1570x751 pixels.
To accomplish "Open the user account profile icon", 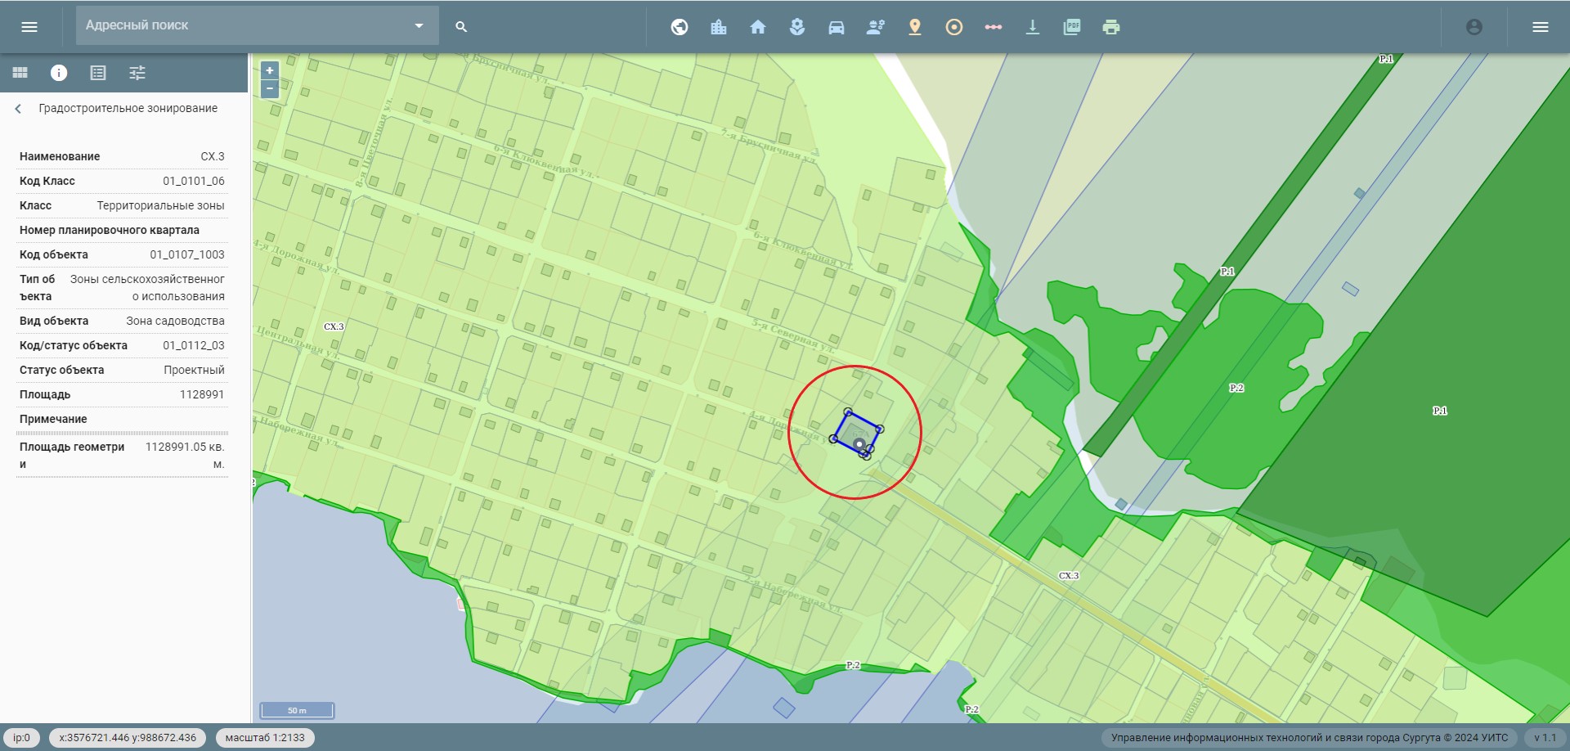I will [x=1474, y=27].
